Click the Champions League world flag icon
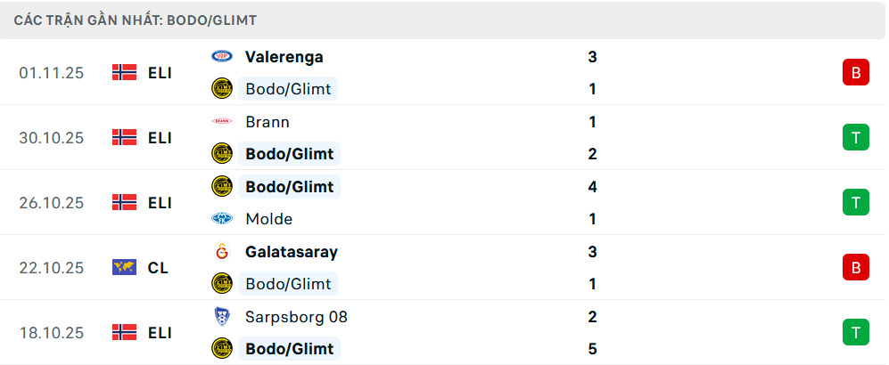The width and height of the screenshot is (889, 365). pyautogui.click(x=124, y=267)
